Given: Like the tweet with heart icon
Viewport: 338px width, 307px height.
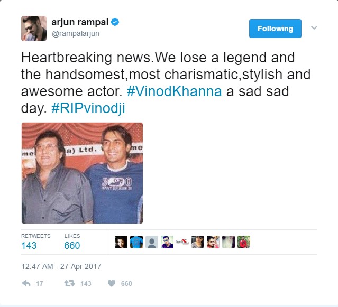Looking at the screenshot, I should (x=112, y=283).
